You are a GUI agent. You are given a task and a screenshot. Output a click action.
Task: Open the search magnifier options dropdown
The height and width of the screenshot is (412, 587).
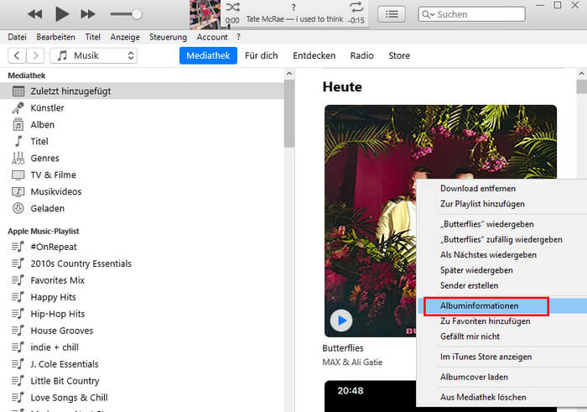[428, 14]
